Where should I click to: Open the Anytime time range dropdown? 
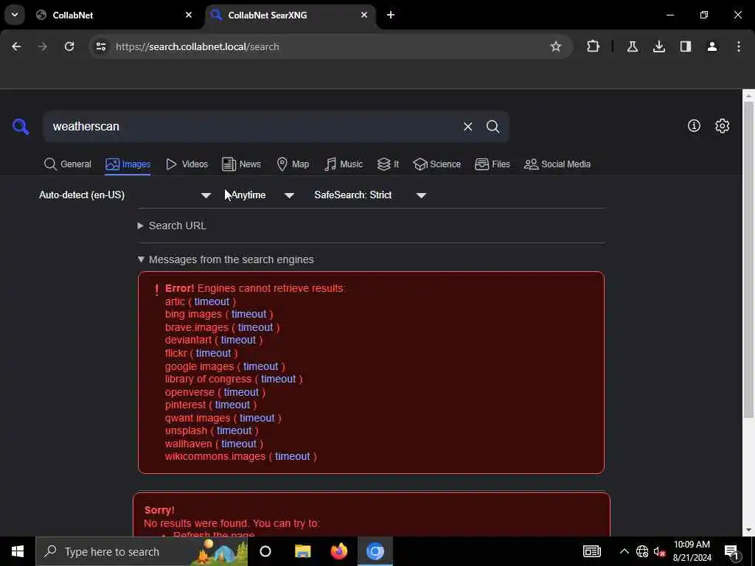tap(262, 195)
